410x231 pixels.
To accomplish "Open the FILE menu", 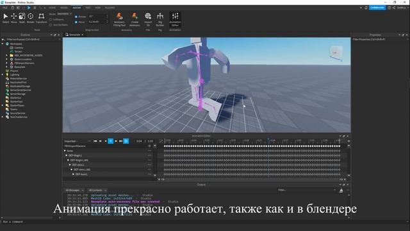I will pos(5,8).
